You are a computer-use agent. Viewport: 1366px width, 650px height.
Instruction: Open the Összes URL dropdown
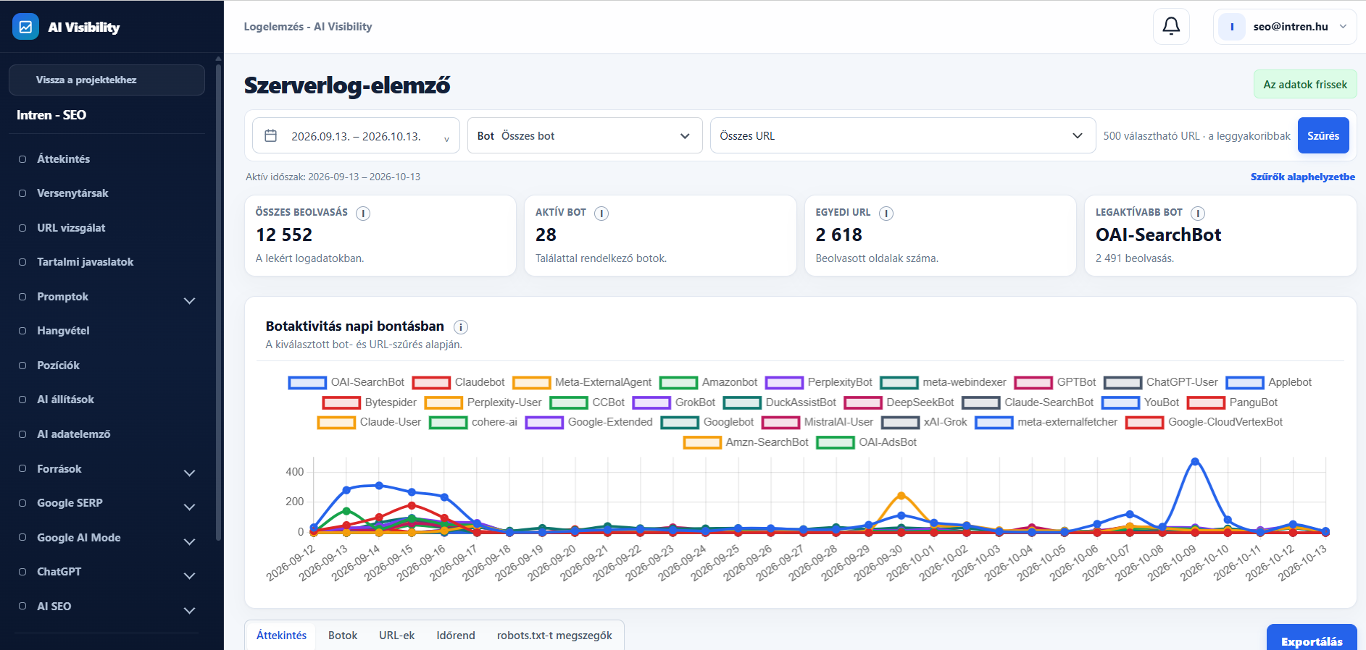903,136
